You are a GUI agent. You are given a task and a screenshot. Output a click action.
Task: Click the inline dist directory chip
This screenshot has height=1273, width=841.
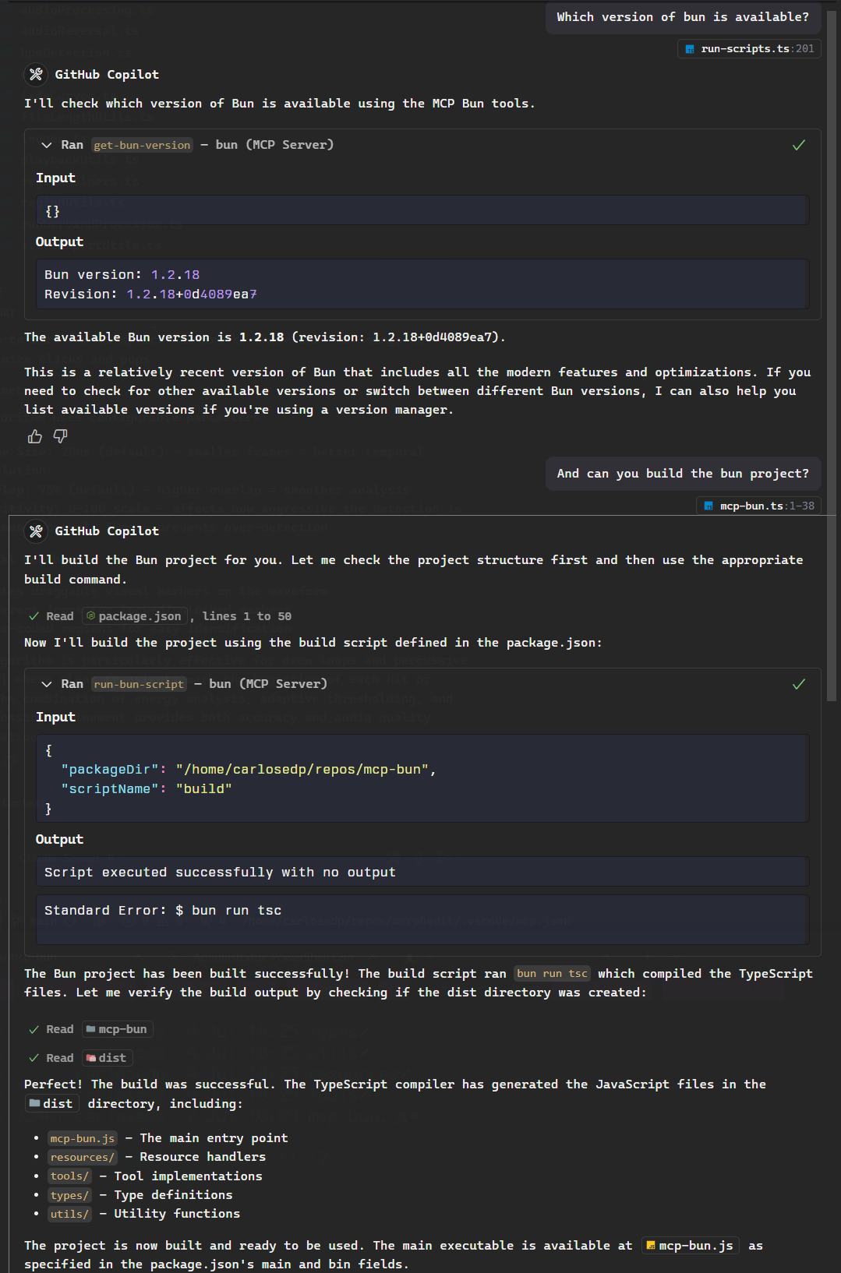tap(51, 1104)
